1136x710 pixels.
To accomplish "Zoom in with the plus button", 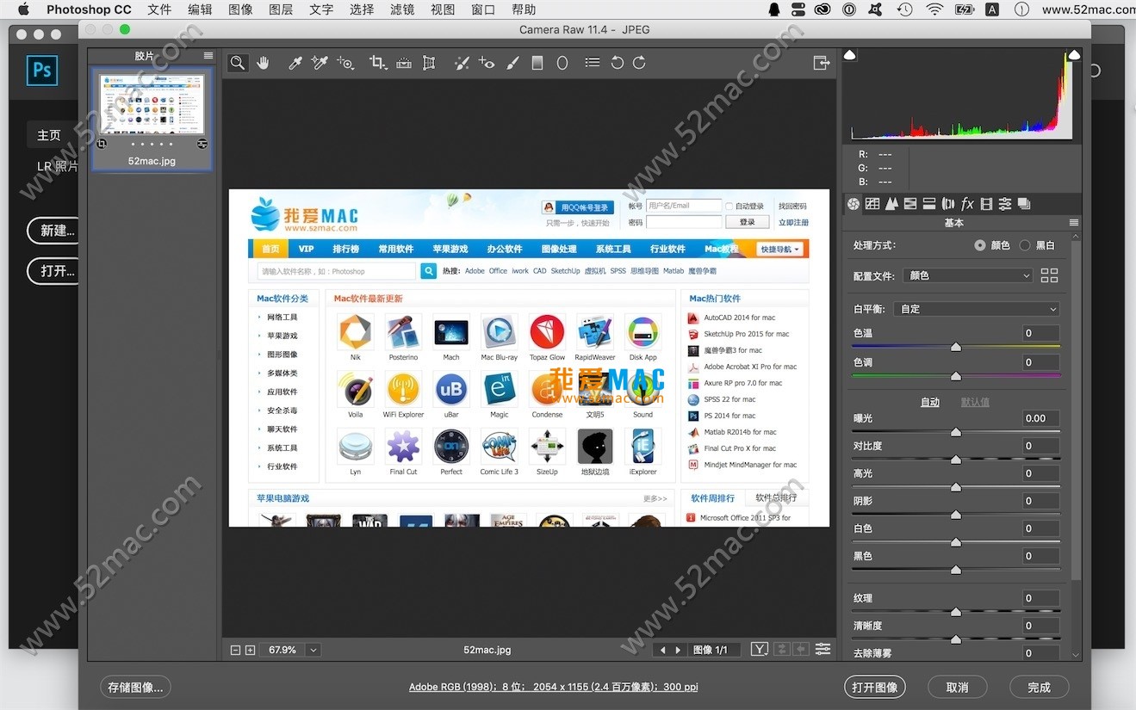I will coord(251,650).
